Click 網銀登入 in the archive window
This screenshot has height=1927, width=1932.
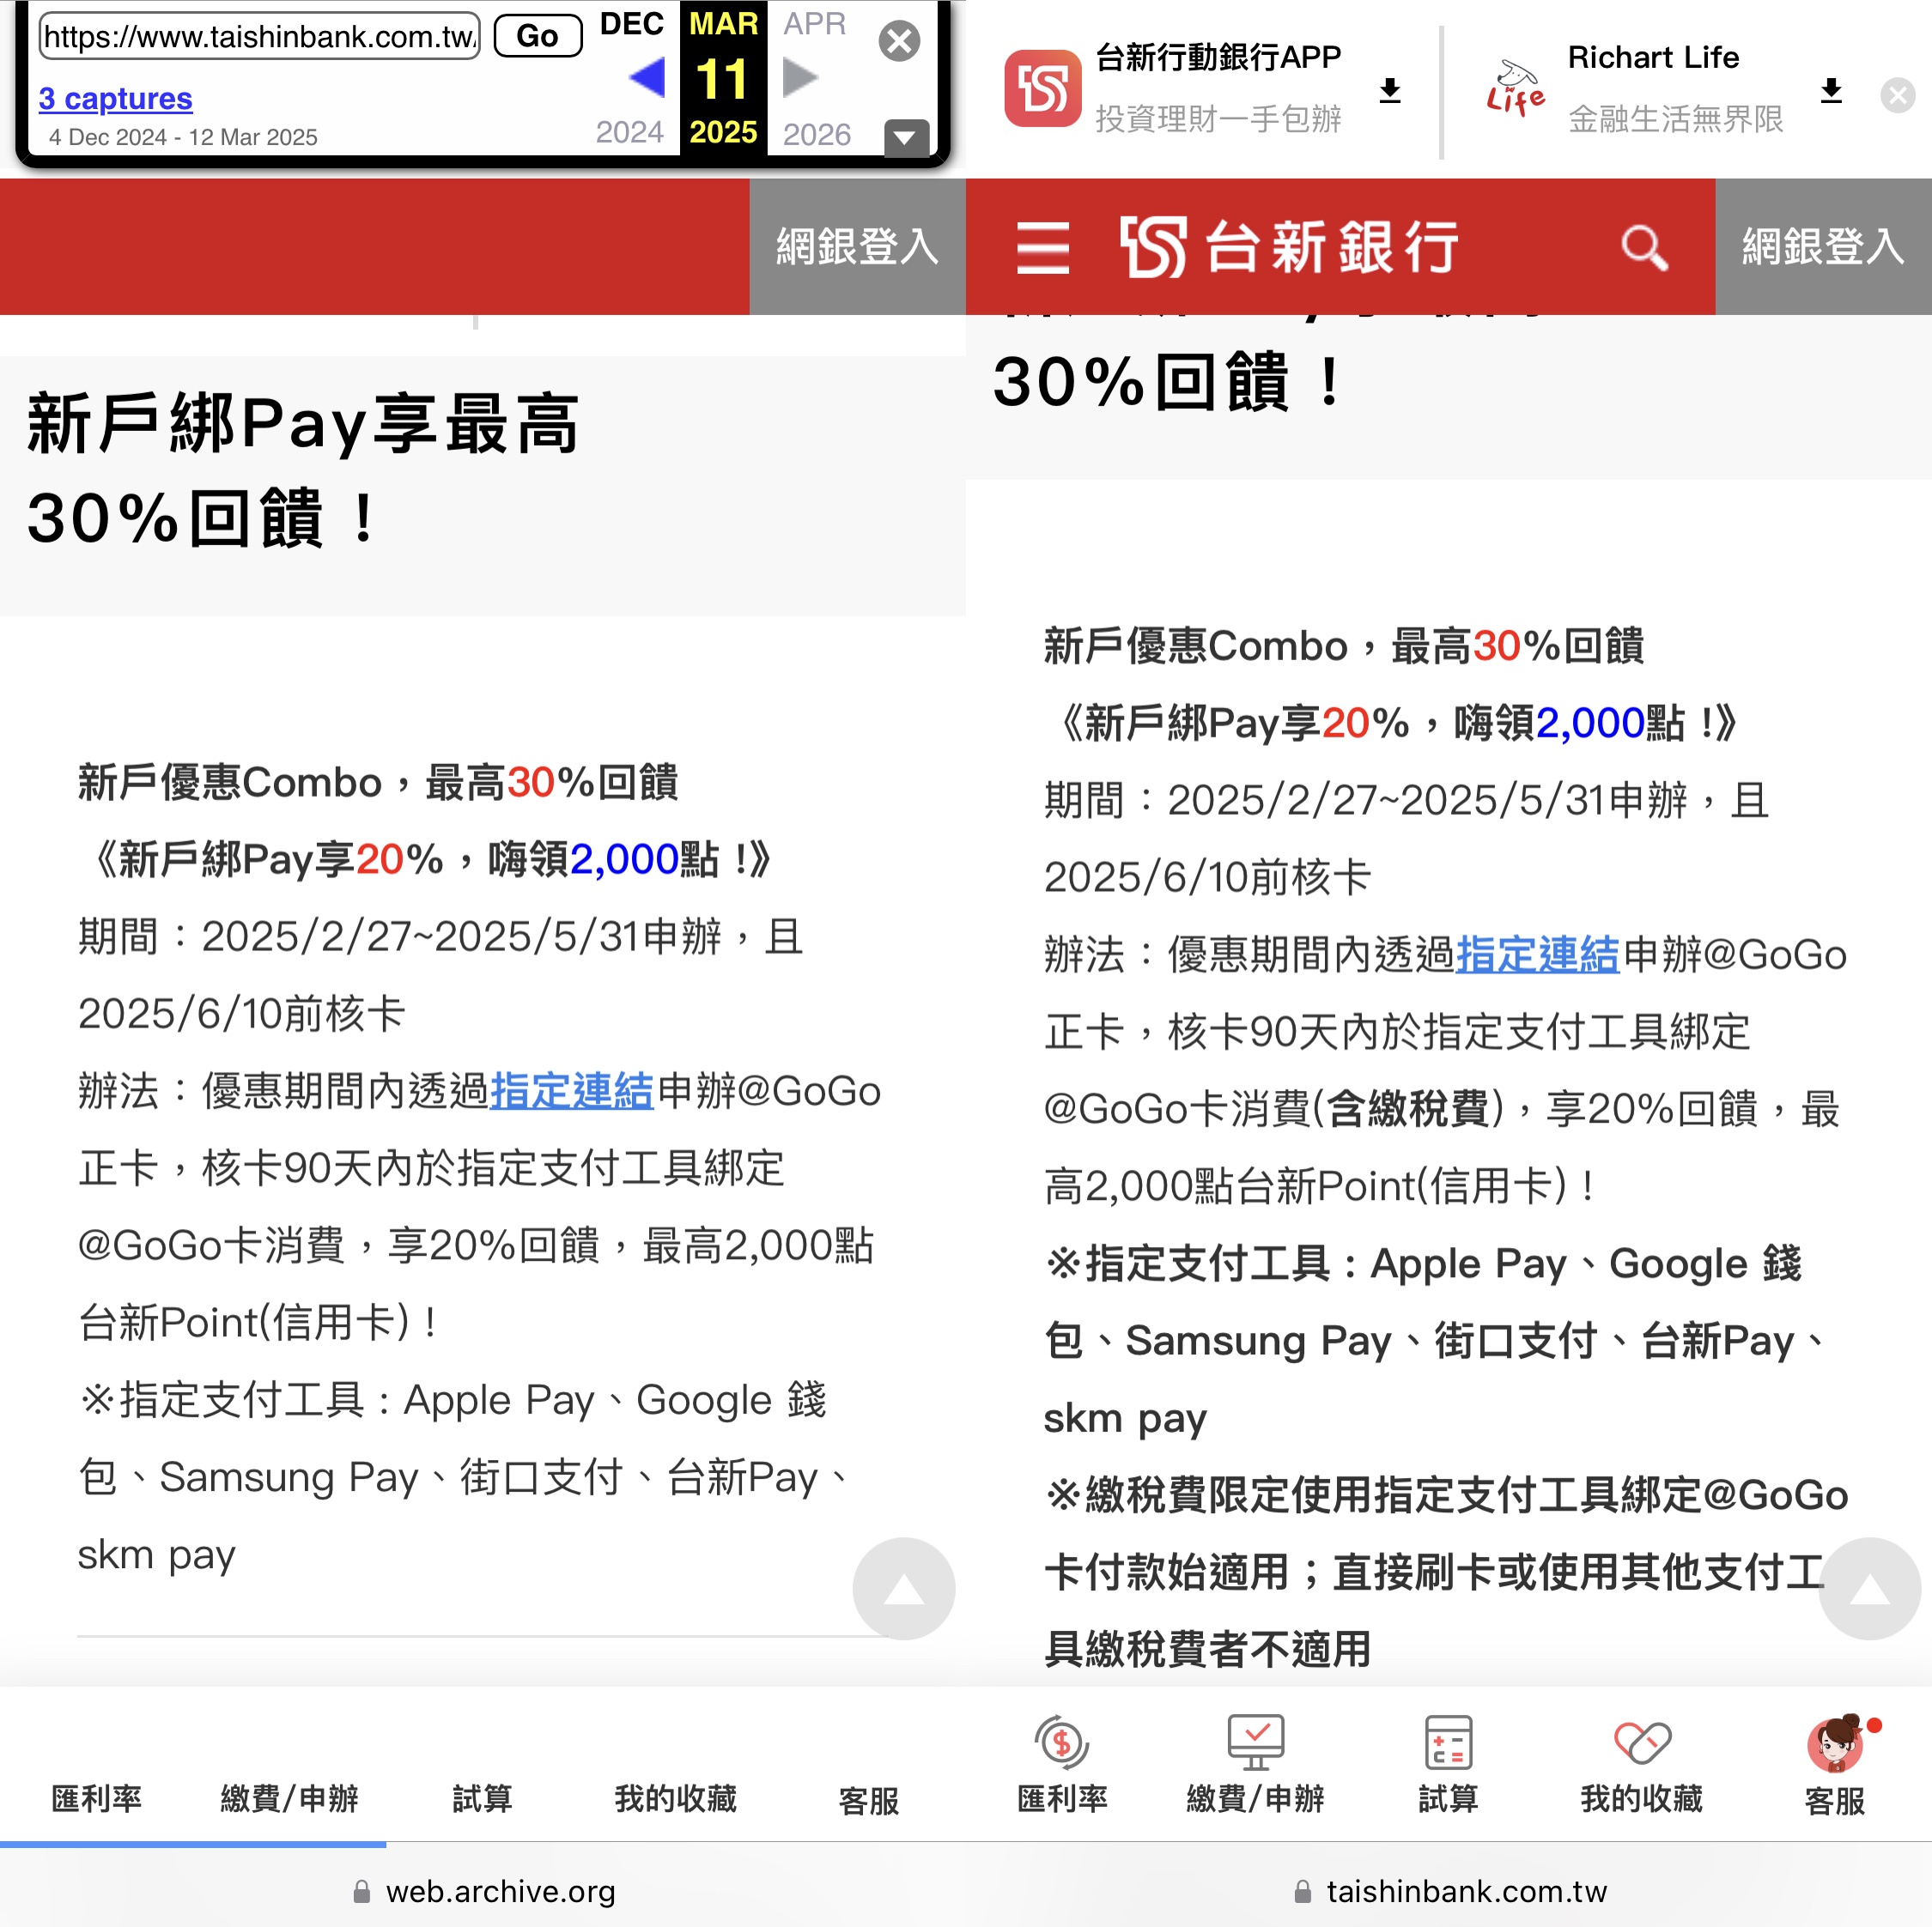pyautogui.click(x=857, y=245)
